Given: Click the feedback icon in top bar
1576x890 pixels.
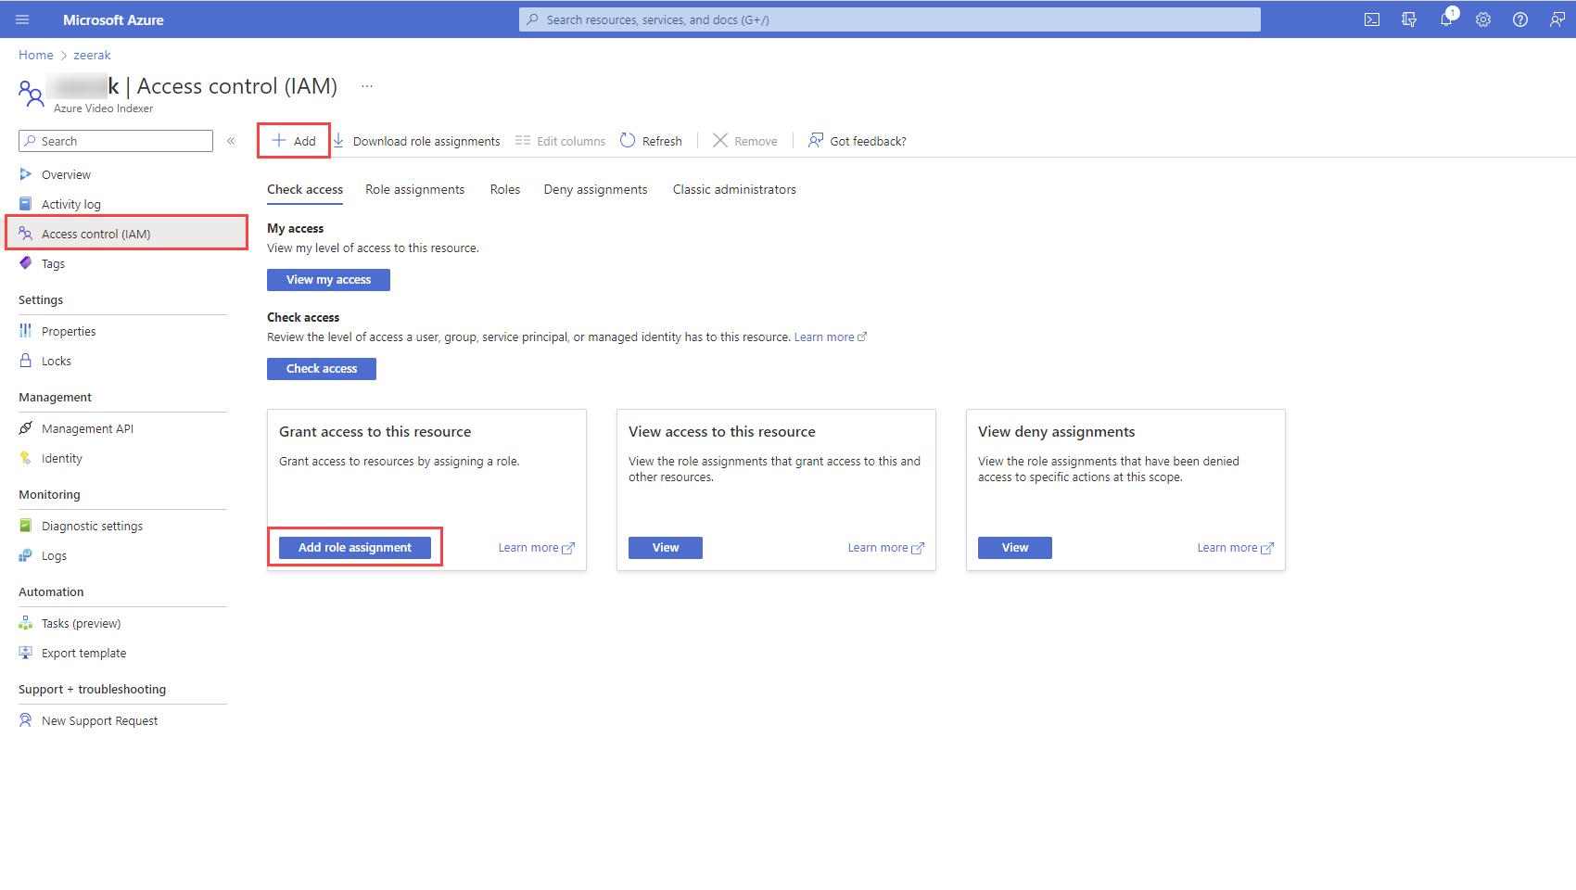Looking at the screenshot, I should [1557, 19].
